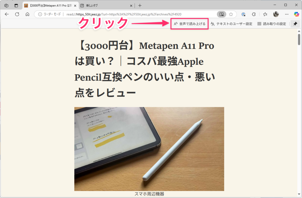Maximize the browser window
This screenshot has width=302, height=198.
pos(285,5)
